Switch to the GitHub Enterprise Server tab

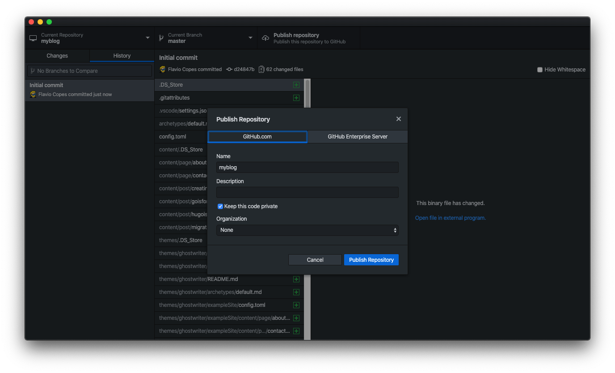coord(358,137)
